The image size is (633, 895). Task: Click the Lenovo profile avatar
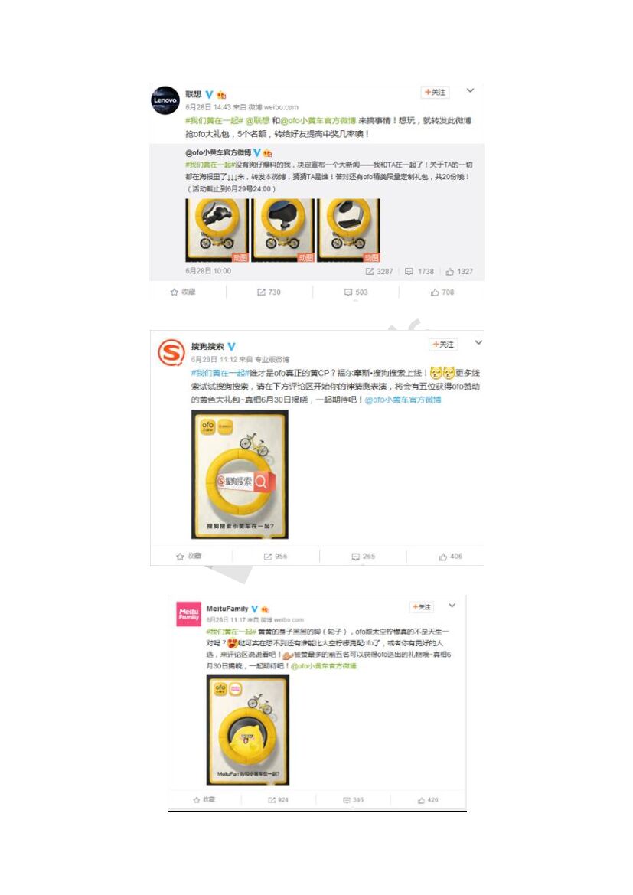tap(165, 100)
